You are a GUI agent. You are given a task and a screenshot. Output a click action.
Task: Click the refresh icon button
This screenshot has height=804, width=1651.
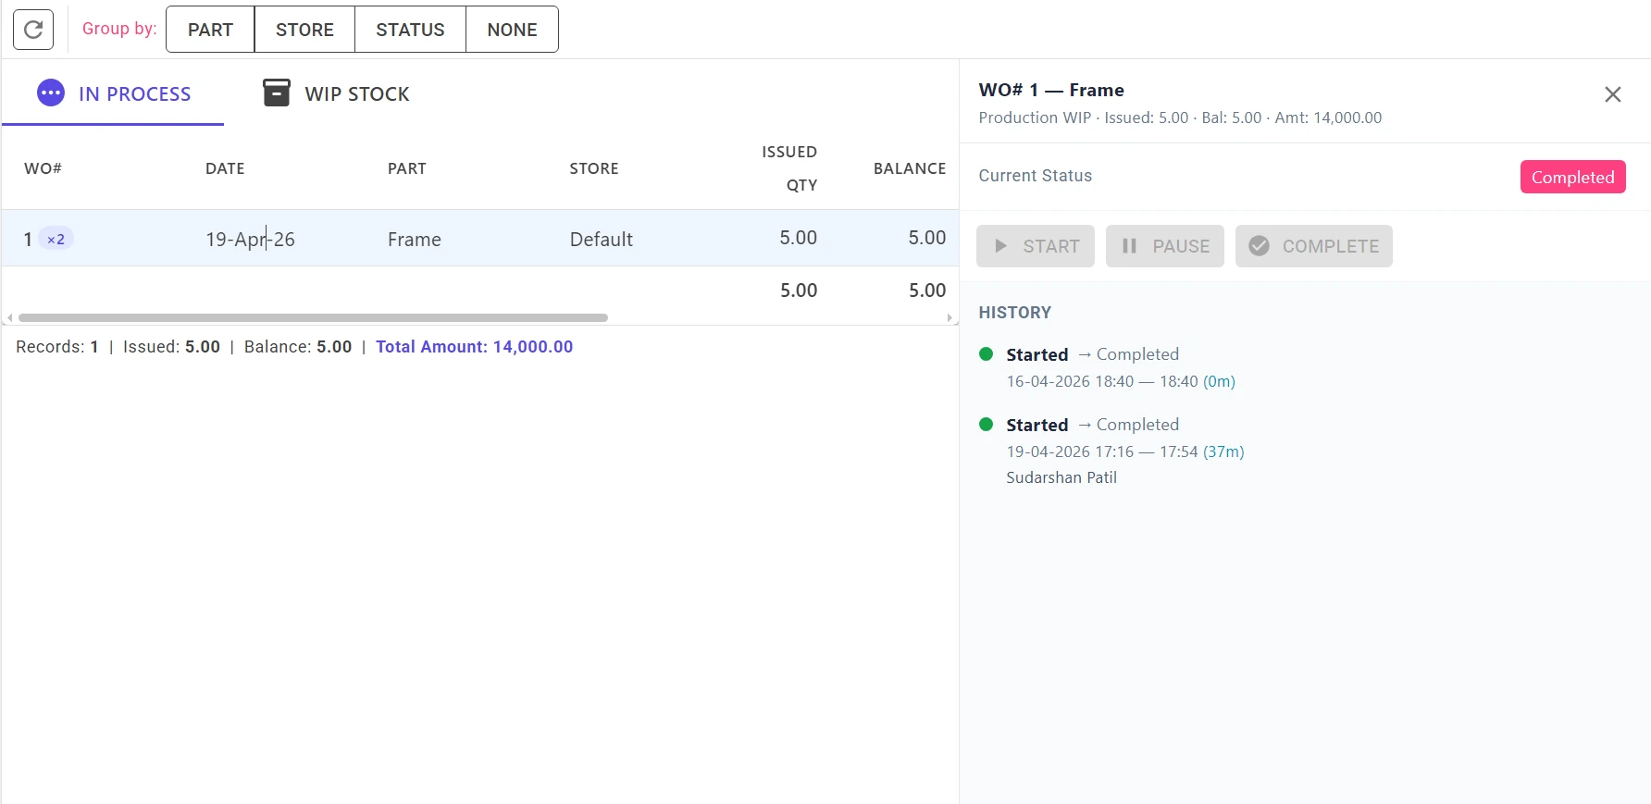tap(33, 30)
